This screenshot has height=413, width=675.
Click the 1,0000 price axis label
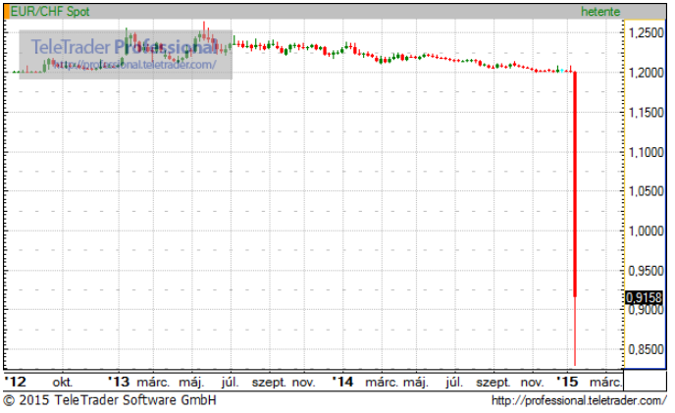pos(647,231)
